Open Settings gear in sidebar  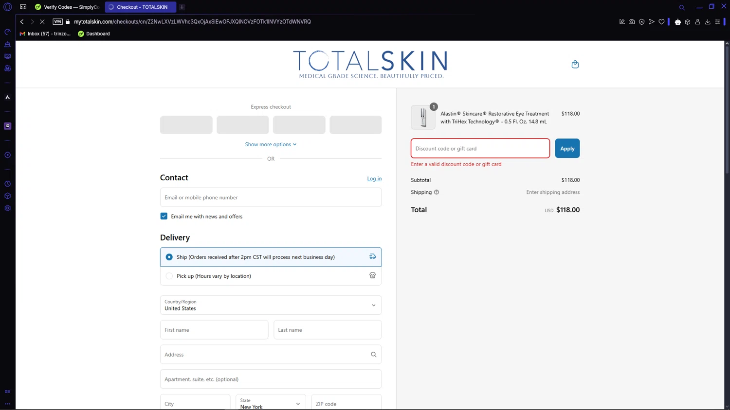coord(8,208)
